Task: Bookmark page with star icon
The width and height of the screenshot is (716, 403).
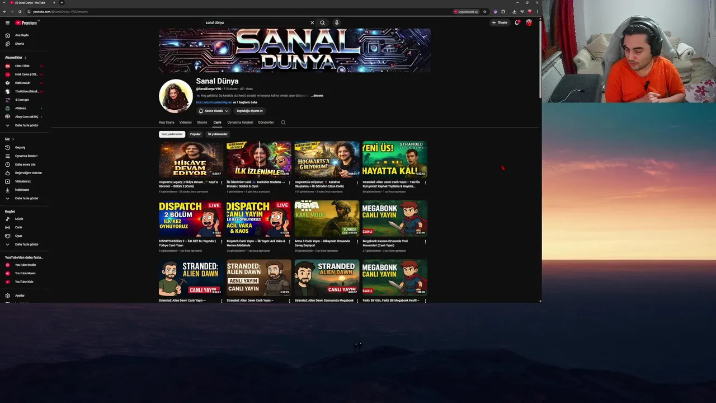Action: point(485,11)
